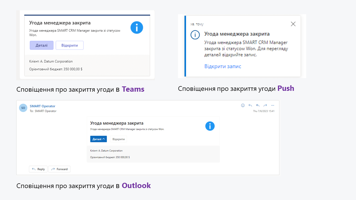Screen dimensions: 356x200
Task: Open the more actions ellipsis in Outlook email
Action: (273, 105)
